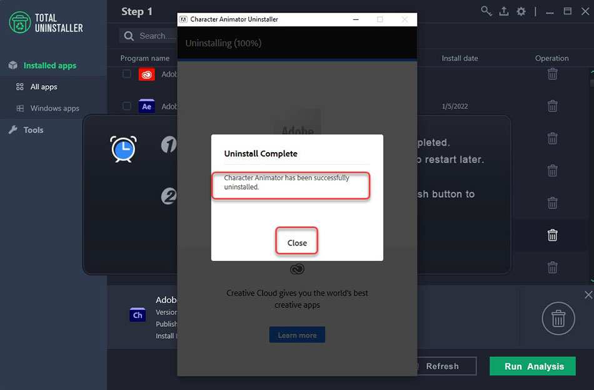This screenshot has width=594, height=390.
Task: Close the app details panel
Action: click(x=588, y=295)
